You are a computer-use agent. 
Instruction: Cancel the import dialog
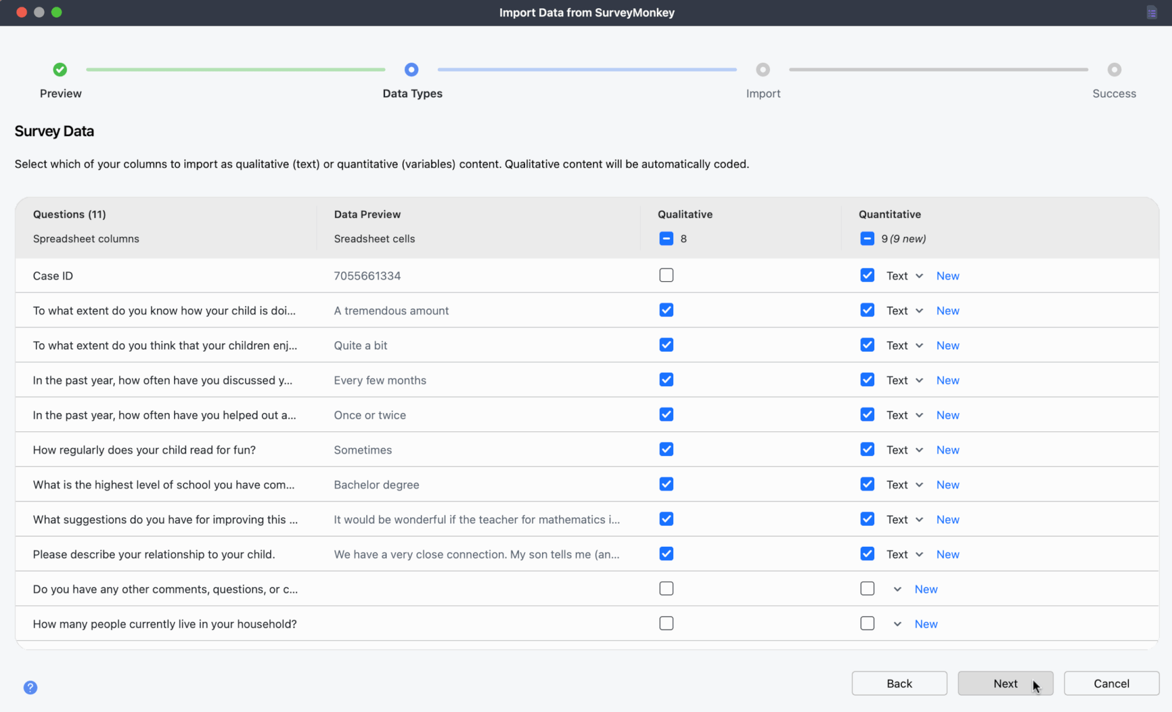click(x=1112, y=683)
